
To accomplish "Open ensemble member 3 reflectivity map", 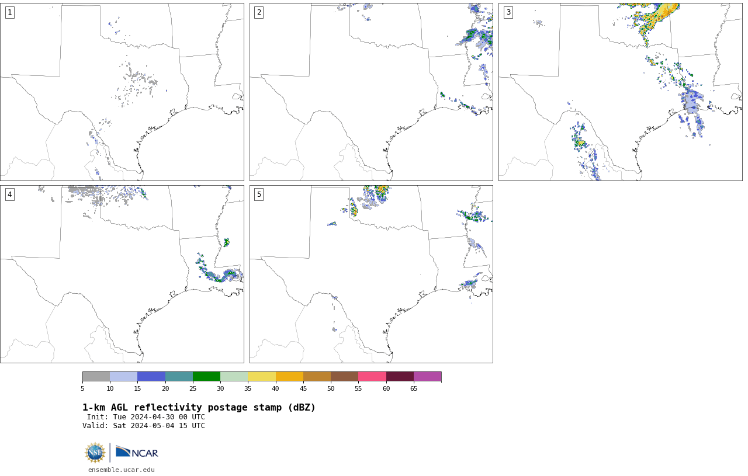I will coord(621,92).
